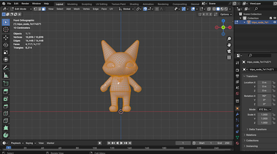Open the Material properties tab

tap(237, 143)
